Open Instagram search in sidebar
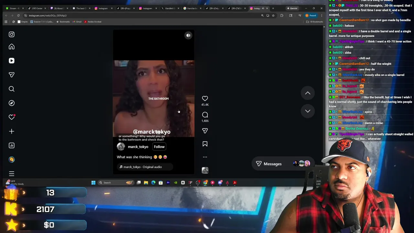Image resolution: width=414 pixels, height=233 pixels. tap(12, 89)
